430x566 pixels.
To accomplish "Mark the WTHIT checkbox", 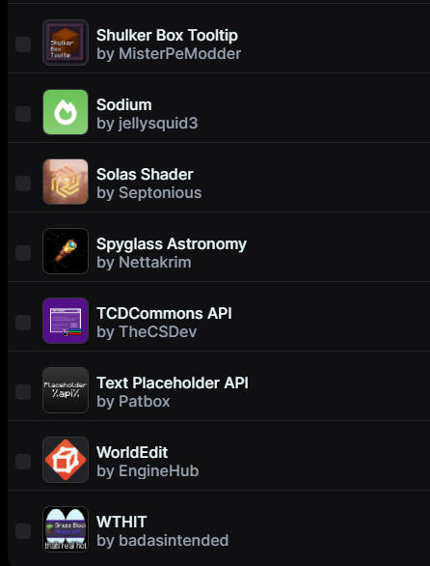I will (23, 530).
